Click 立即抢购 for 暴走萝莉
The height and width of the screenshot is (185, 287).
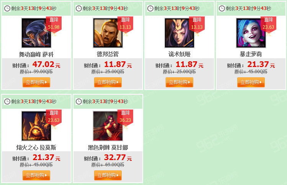click(251, 82)
